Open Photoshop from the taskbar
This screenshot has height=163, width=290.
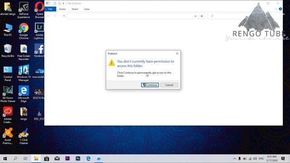tap(78, 158)
